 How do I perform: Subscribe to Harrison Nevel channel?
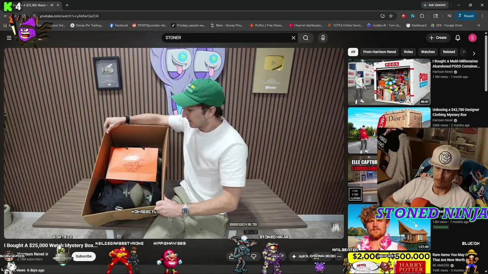pos(83,256)
